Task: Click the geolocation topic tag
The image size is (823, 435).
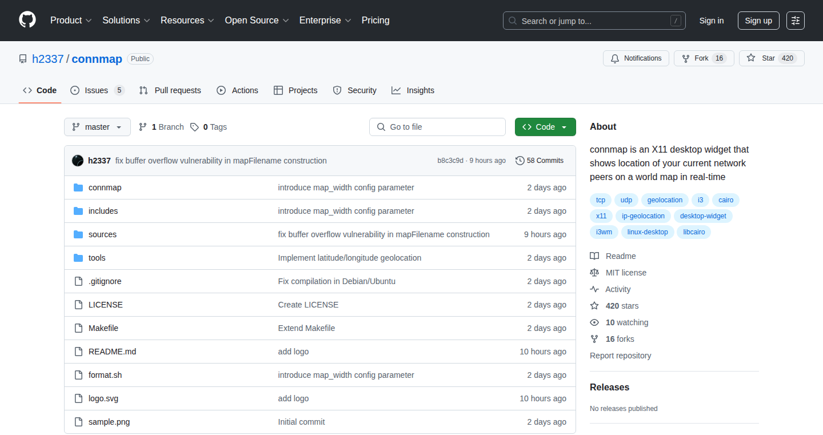Action: tap(665, 200)
